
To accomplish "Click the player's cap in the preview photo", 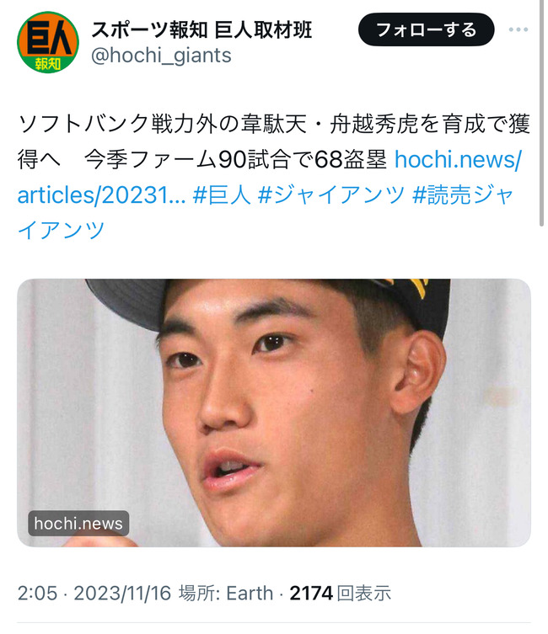I will 267,299.
